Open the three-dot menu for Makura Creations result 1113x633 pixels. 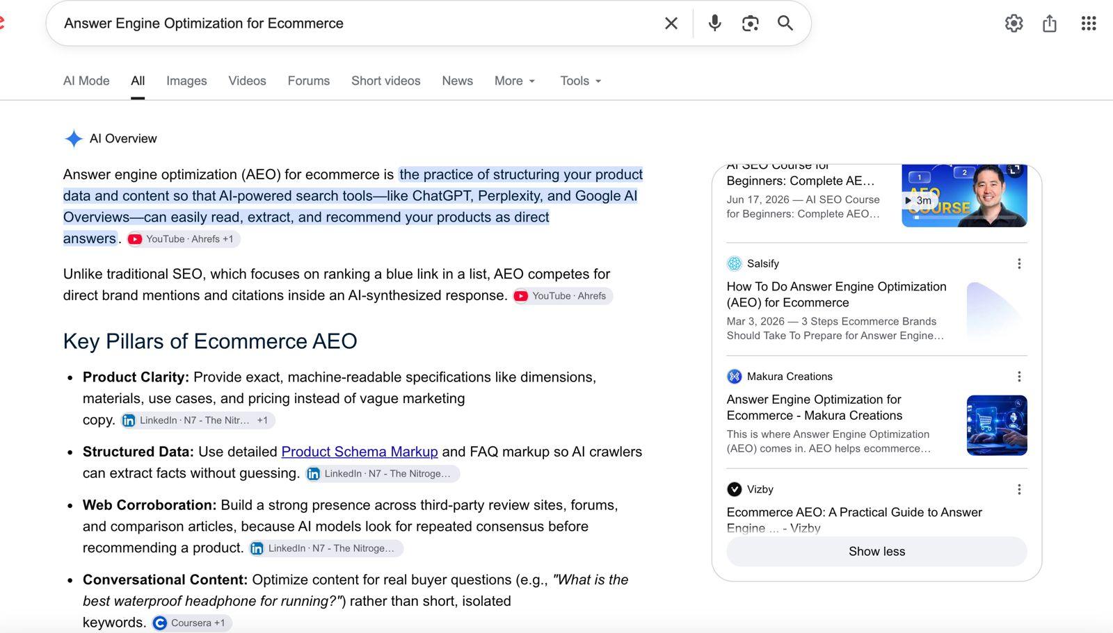coord(1019,377)
